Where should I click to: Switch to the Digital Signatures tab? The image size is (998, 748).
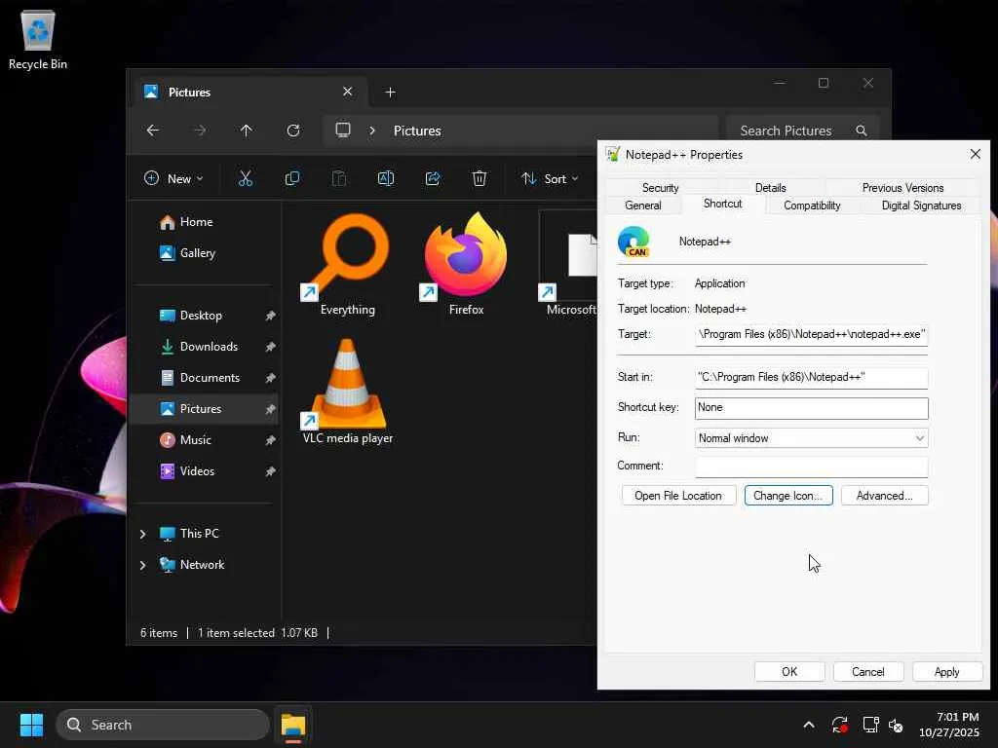921,206
